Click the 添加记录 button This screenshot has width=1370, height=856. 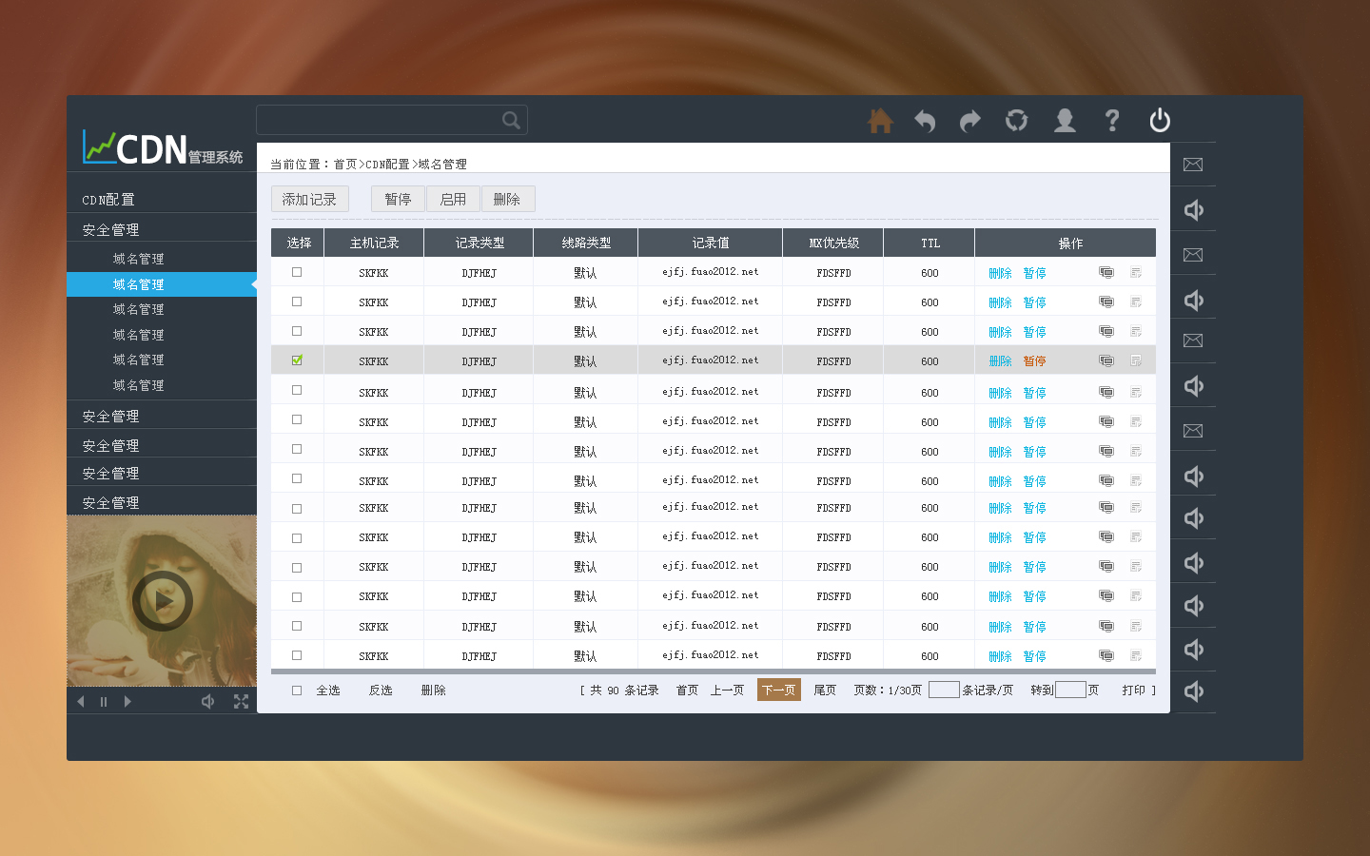tap(310, 199)
